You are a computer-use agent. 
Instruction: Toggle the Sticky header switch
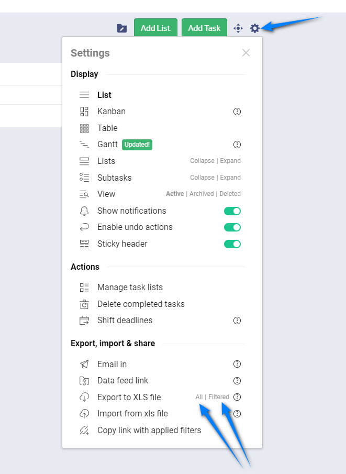(x=232, y=244)
